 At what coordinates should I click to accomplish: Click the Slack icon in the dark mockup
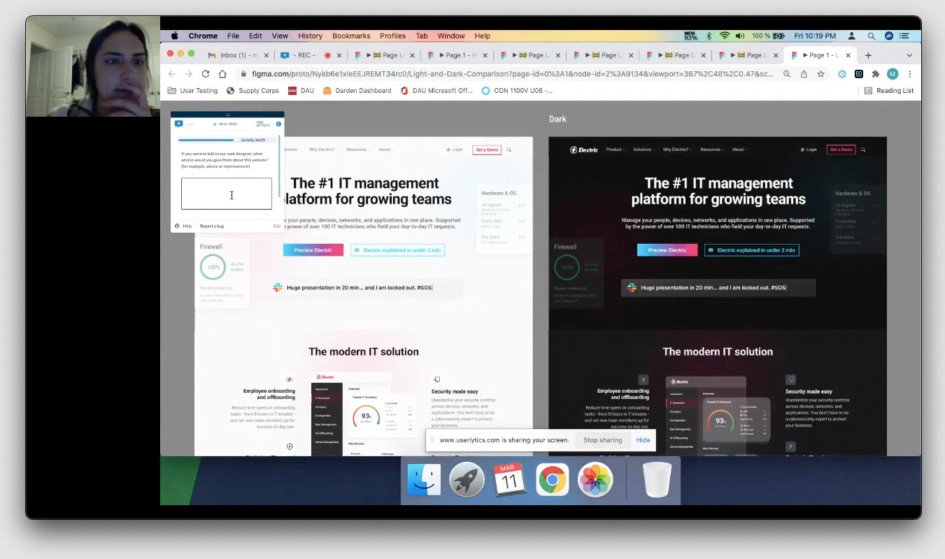(632, 288)
